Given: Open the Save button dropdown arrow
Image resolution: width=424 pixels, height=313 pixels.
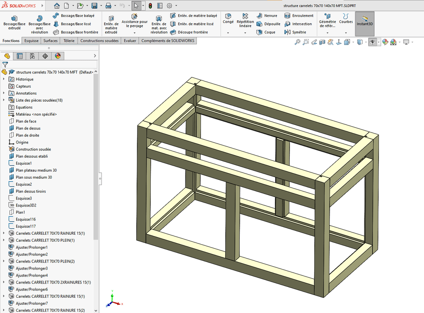Looking at the screenshot, I should coord(101,6).
